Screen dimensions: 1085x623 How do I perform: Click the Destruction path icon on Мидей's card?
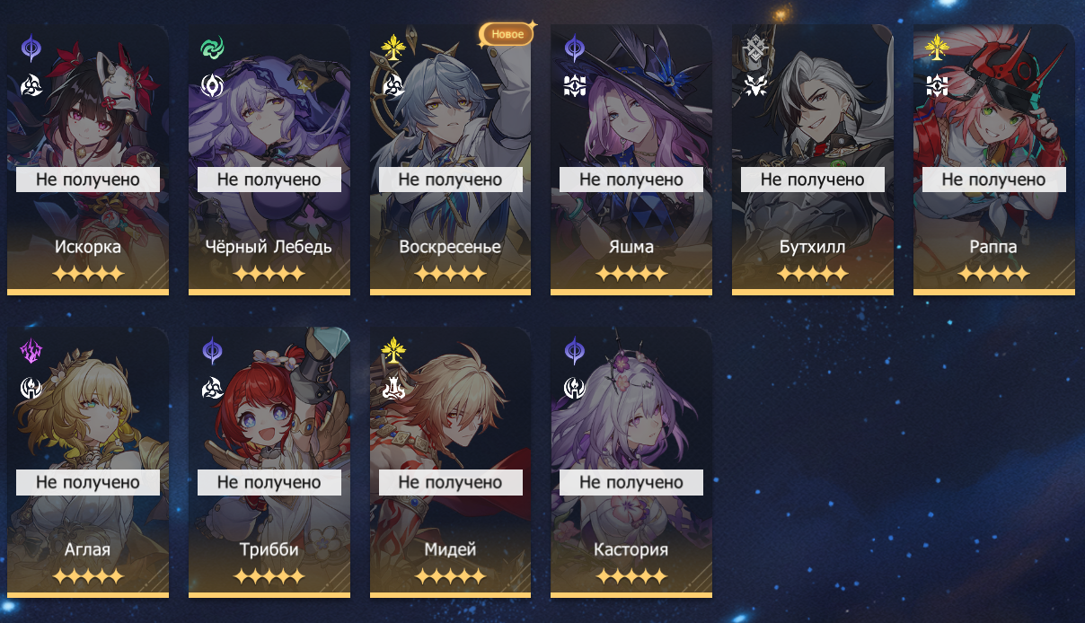click(394, 389)
